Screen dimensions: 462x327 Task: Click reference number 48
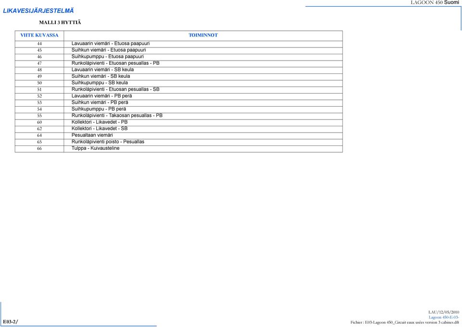pyautogui.click(x=39, y=70)
